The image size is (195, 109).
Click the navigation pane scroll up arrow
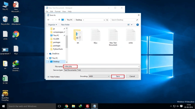[67, 28]
